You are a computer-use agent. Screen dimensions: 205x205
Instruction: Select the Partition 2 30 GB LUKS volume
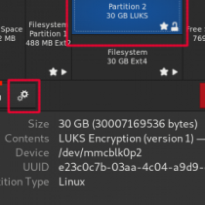coord(127,17)
